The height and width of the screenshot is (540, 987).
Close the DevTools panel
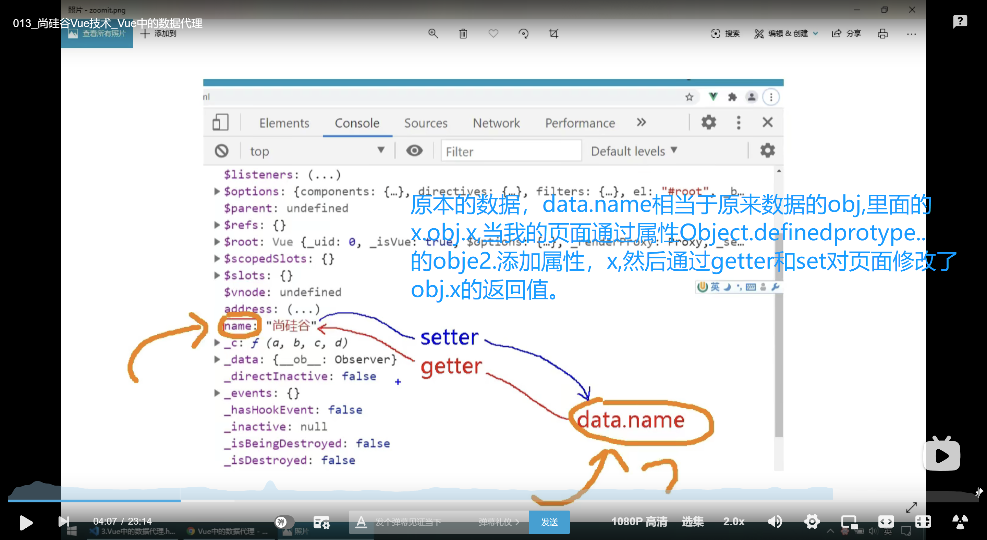767,123
